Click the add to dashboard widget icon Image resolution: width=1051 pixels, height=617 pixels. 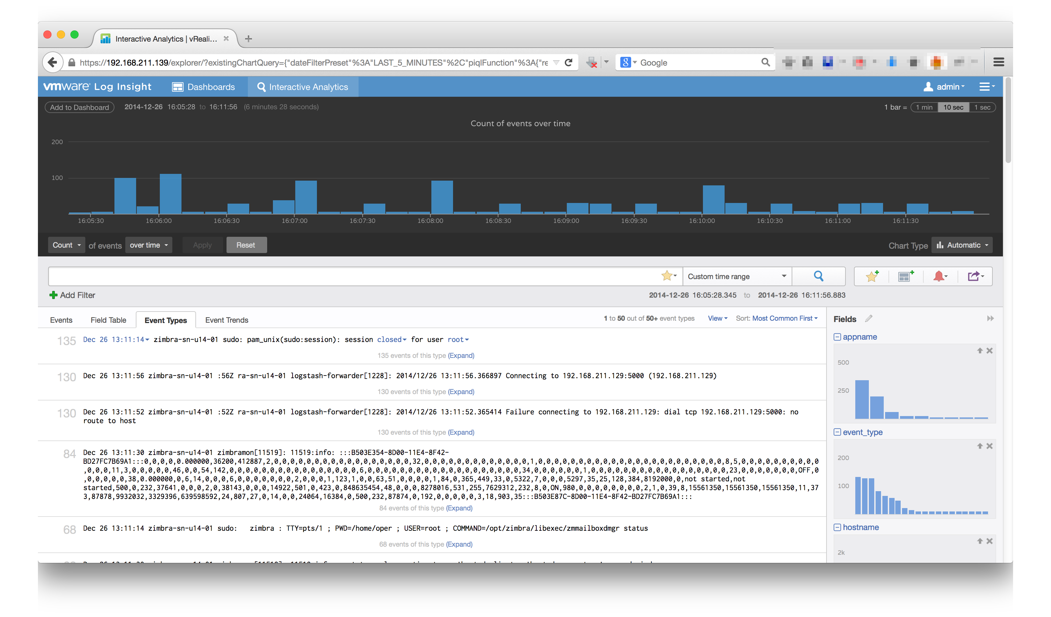905,276
